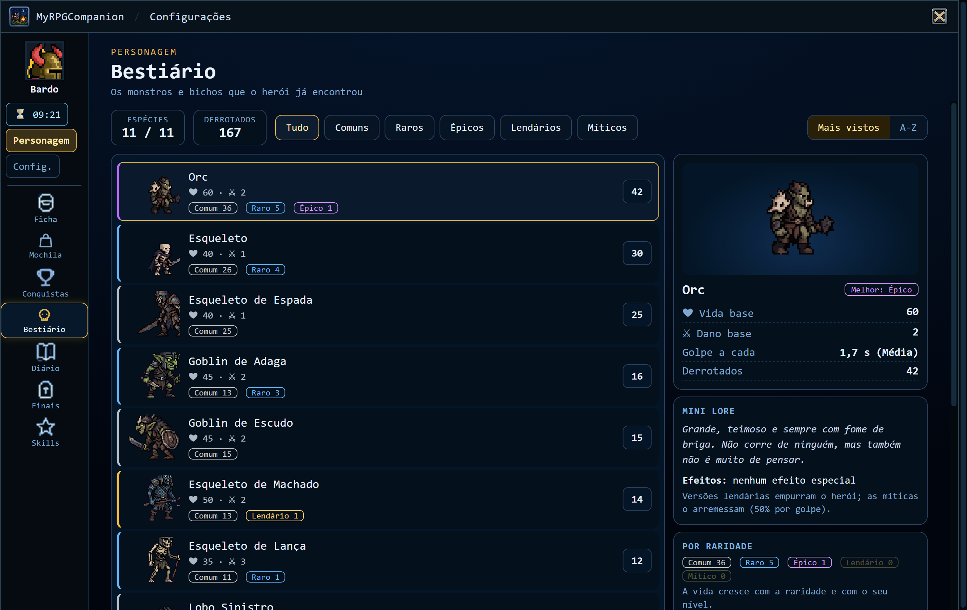Switch to Config. section
This screenshot has height=610, width=967.
pyautogui.click(x=33, y=166)
